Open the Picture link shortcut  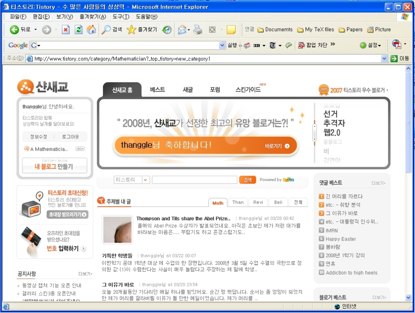point(379,30)
